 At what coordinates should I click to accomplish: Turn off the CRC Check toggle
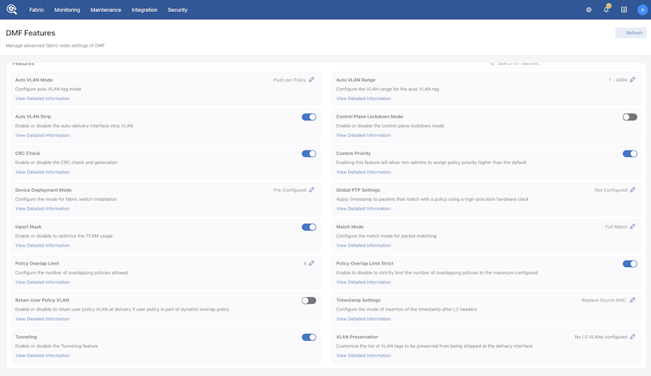click(x=309, y=154)
